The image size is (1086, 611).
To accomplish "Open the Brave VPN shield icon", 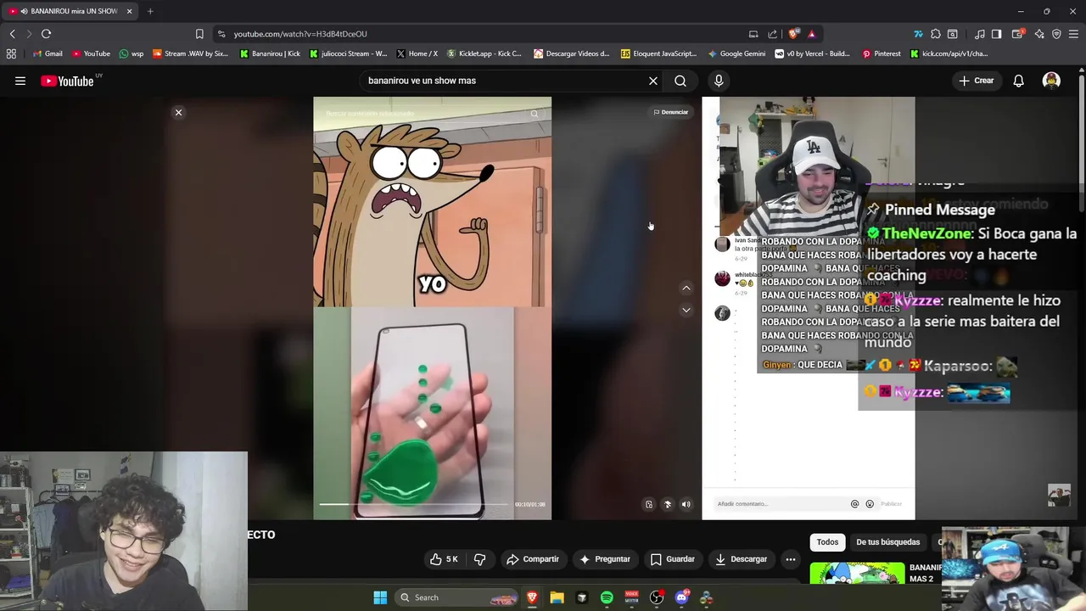I will [1056, 34].
